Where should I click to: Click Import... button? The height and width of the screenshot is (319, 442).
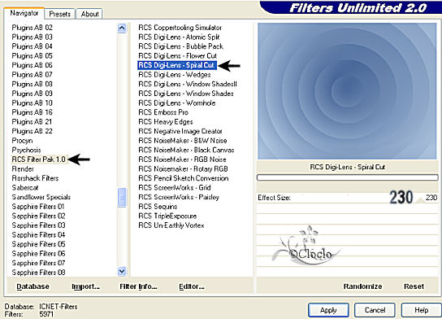click(x=85, y=286)
